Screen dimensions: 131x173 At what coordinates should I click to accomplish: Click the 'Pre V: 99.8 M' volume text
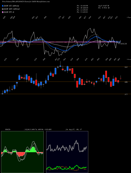[103, 8]
